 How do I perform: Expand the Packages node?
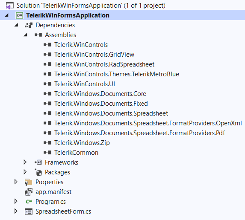click(25, 172)
